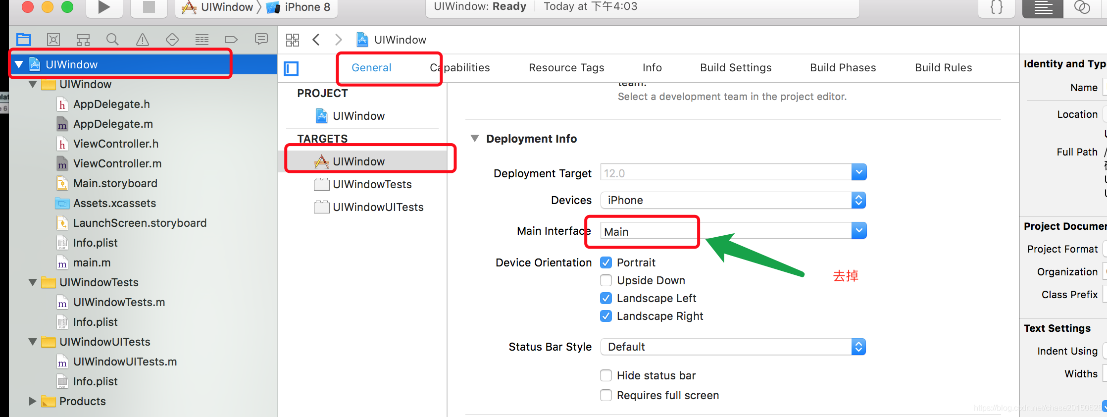The image size is (1107, 417).
Task: Open the Report navigator speech bubble icon
Action: 261,39
